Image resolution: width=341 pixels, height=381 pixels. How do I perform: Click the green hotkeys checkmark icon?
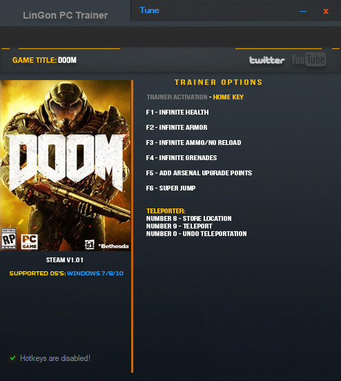pos(13,358)
